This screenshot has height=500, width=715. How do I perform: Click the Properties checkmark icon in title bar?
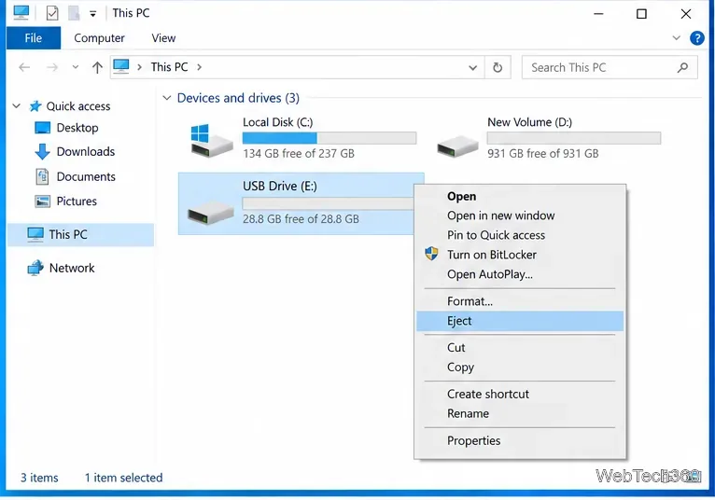52,13
